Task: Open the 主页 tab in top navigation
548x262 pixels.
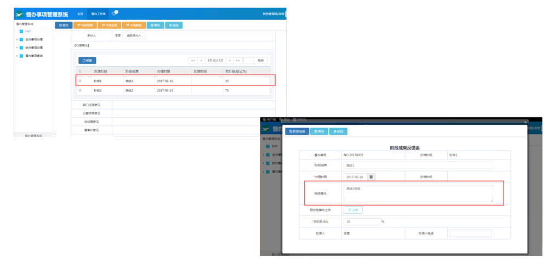Action: (80, 14)
